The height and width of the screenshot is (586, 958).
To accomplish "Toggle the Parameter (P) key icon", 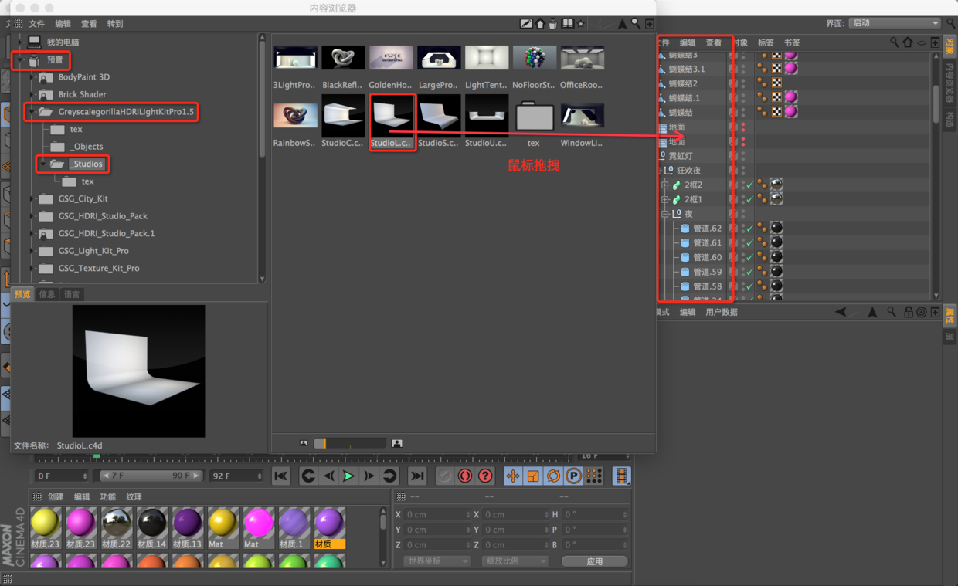I will point(573,476).
